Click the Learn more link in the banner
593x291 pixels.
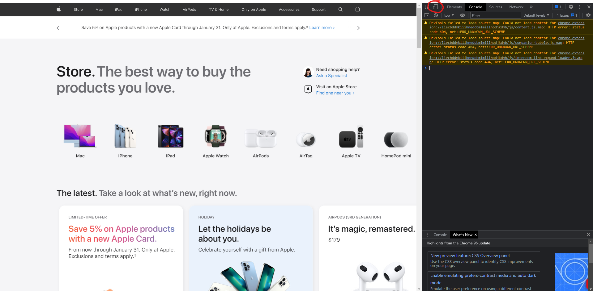coord(322,27)
